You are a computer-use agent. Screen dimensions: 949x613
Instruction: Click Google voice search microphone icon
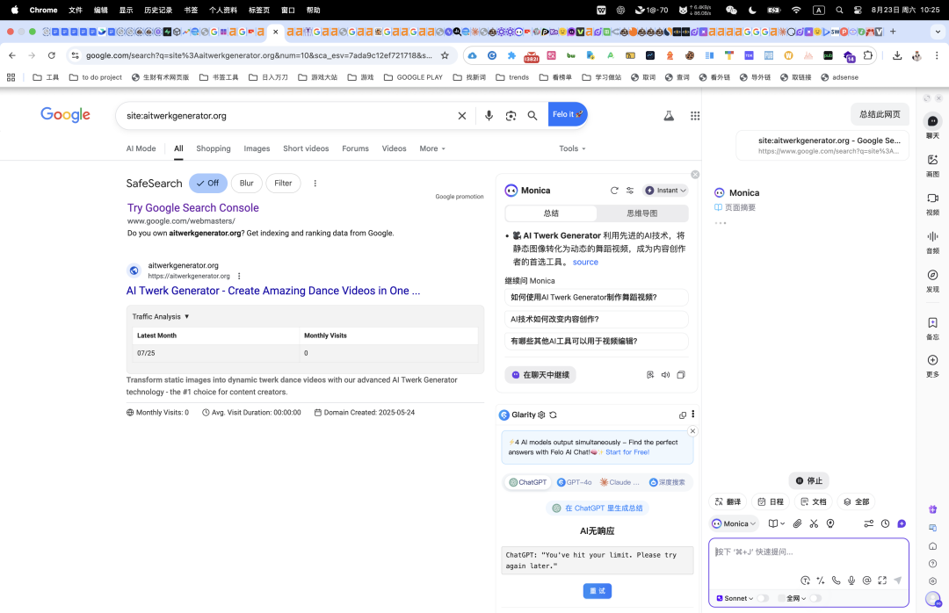pyautogui.click(x=489, y=116)
